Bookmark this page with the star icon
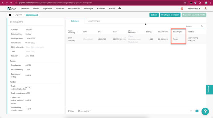 (185, 3)
